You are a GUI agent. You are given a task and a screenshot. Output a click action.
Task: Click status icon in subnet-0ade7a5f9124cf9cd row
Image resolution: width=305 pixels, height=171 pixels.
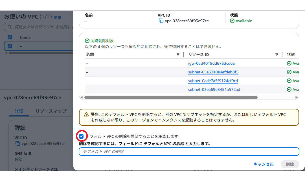[289, 81]
